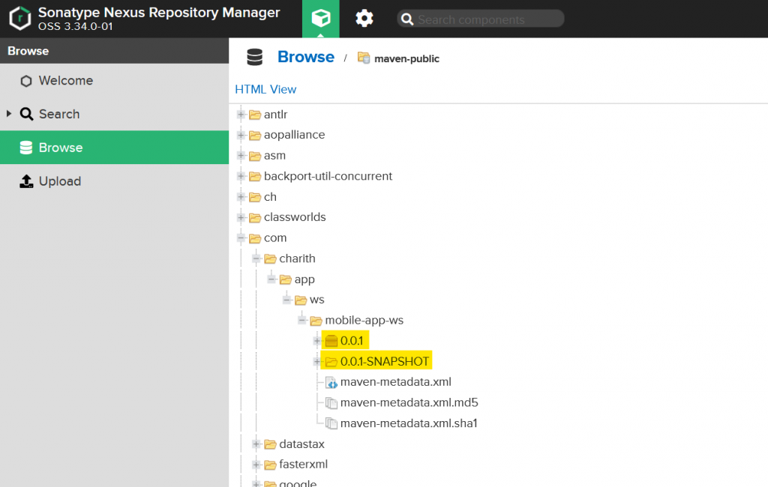The width and height of the screenshot is (768, 487).
Task: Click the maven-metadata.xml file icon
Action: 331,382
